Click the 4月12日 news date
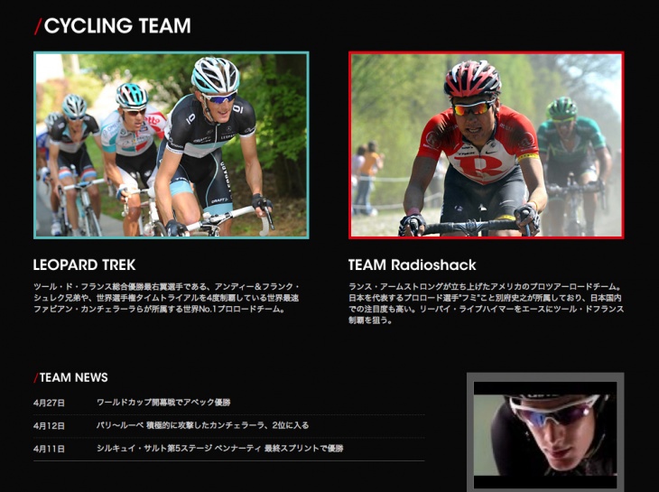Screen dimensions: 659x492 [x=49, y=425]
